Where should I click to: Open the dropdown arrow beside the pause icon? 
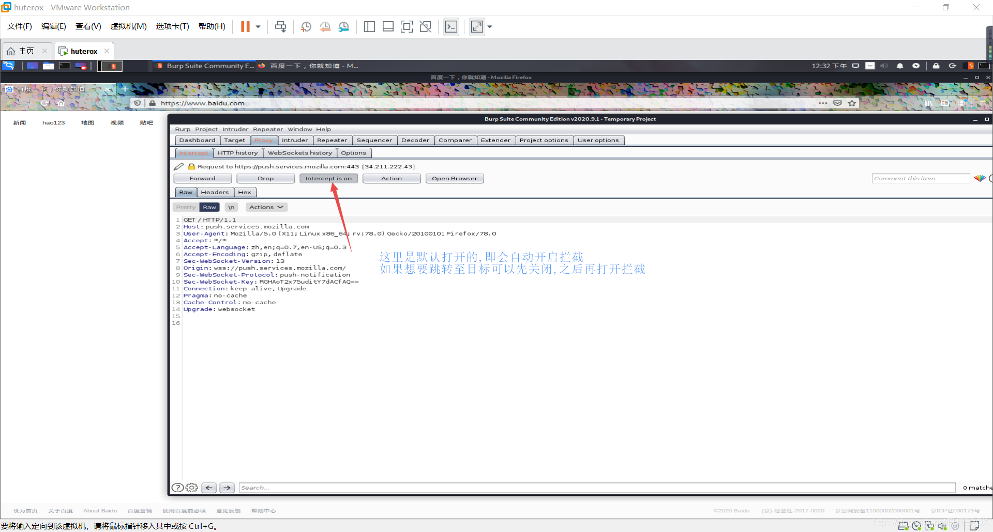coord(258,26)
